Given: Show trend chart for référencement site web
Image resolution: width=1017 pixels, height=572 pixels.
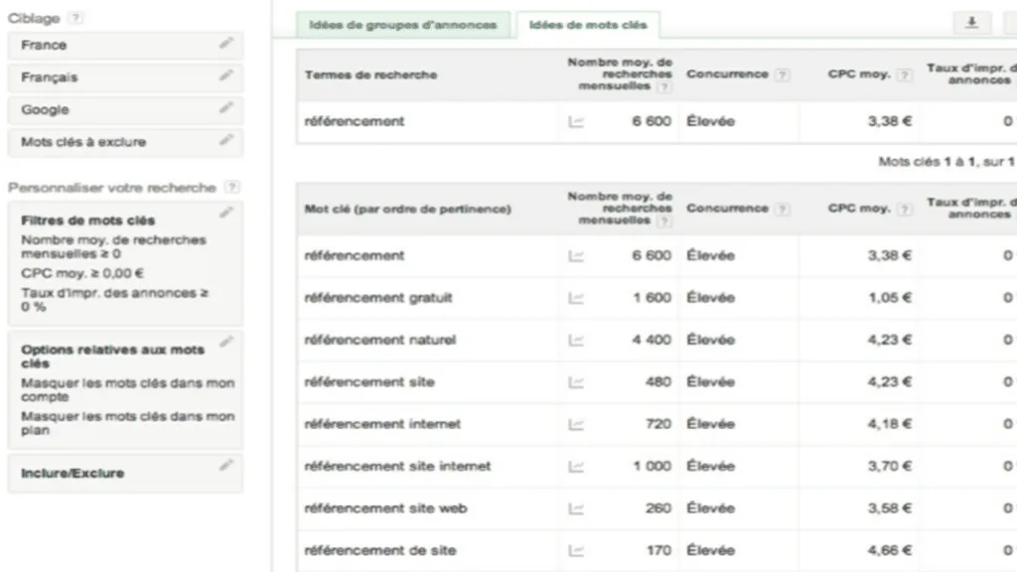Looking at the screenshot, I should (x=576, y=508).
